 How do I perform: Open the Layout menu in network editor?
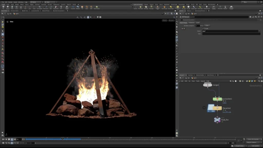coord(203,81)
